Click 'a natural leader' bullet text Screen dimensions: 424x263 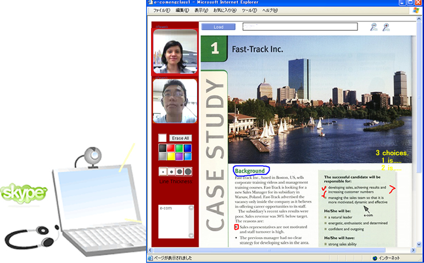(x=340, y=217)
